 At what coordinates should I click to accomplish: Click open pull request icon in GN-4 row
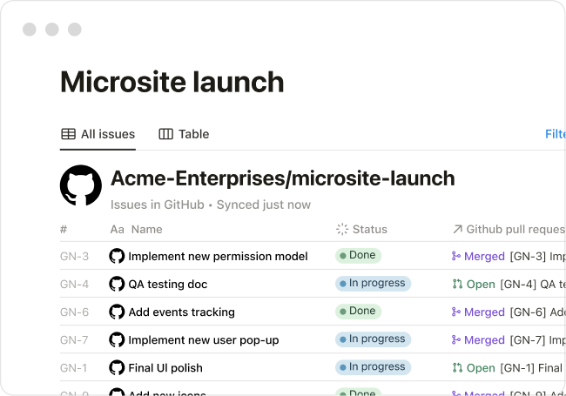click(x=457, y=284)
